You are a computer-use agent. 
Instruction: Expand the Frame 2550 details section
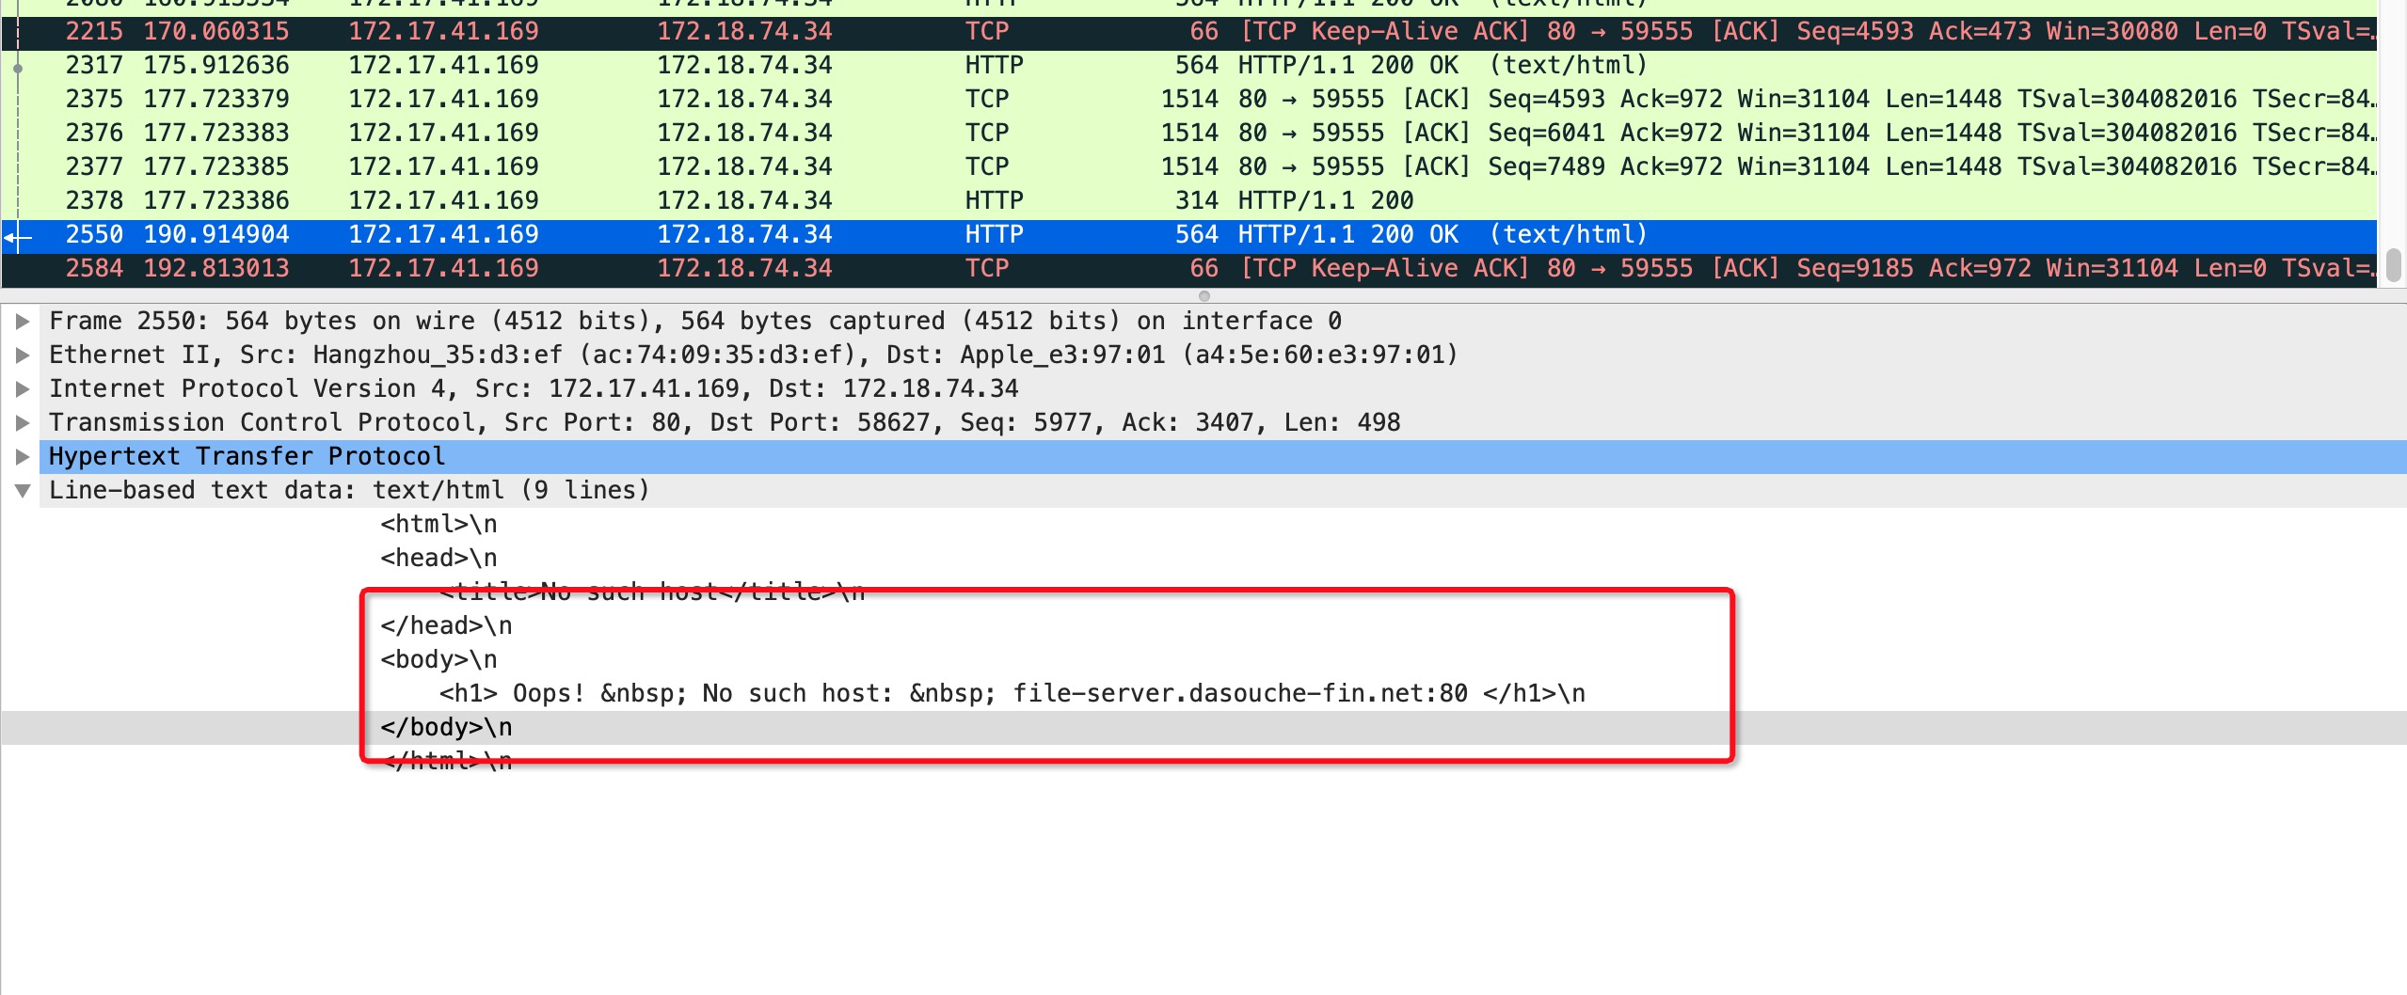pyautogui.click(x=24, y=321)
